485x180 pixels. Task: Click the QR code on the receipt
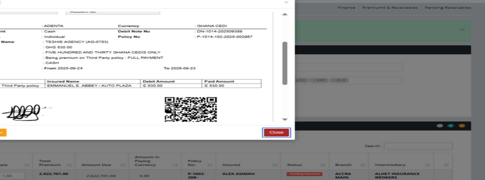point(191,109)
